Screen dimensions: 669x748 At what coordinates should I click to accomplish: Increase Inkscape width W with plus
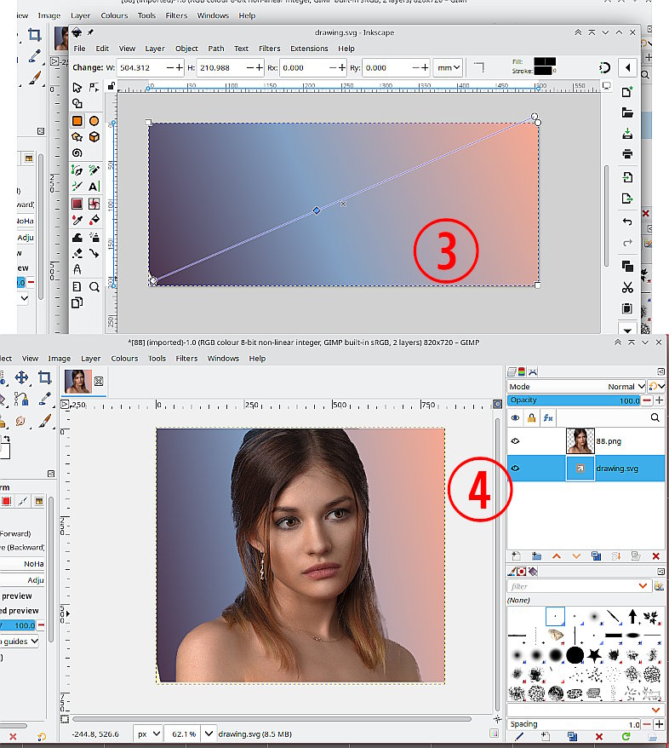180,68
